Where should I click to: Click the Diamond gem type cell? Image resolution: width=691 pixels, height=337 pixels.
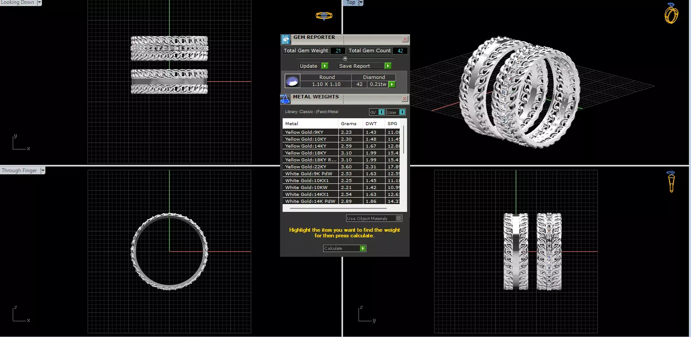(x=374, y=78)
